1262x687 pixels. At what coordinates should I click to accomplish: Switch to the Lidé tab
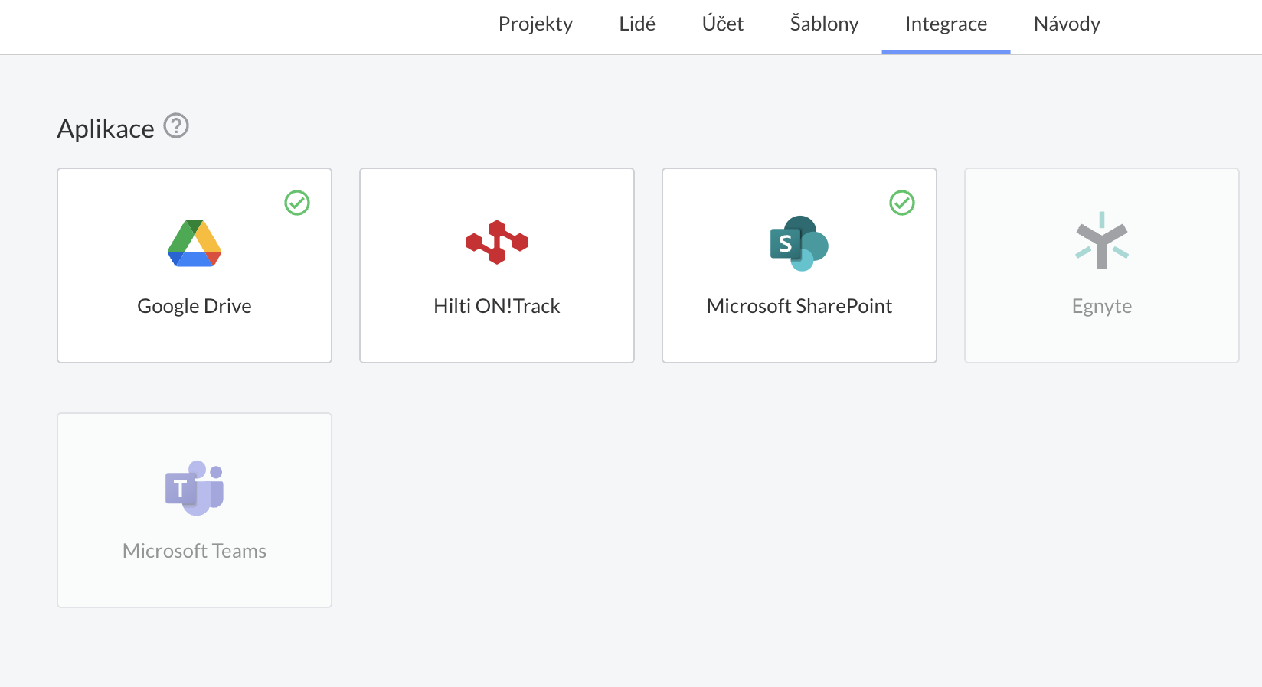637,24
